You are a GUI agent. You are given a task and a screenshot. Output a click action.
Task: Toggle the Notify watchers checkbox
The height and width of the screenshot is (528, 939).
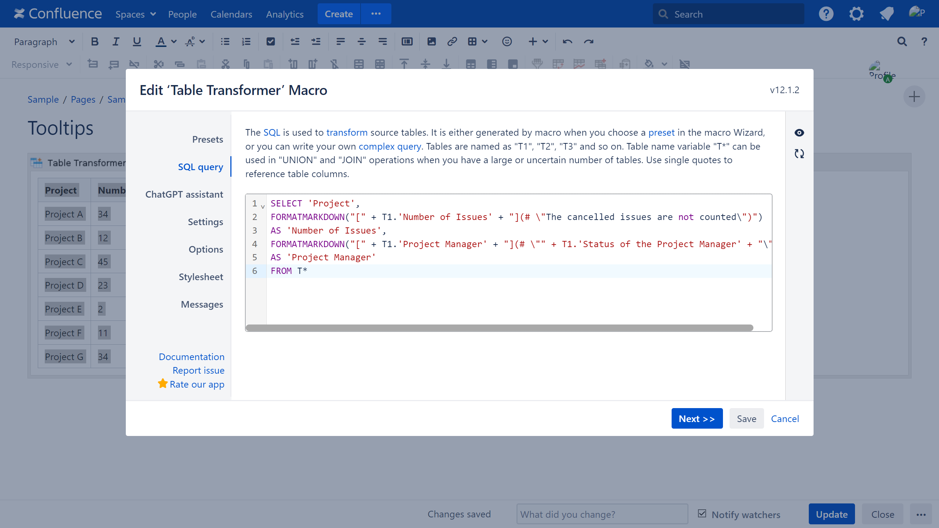point(702,514)
